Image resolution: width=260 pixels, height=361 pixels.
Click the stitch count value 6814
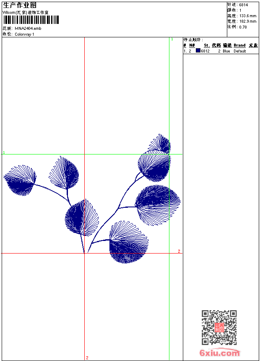[x=243, y=5]
